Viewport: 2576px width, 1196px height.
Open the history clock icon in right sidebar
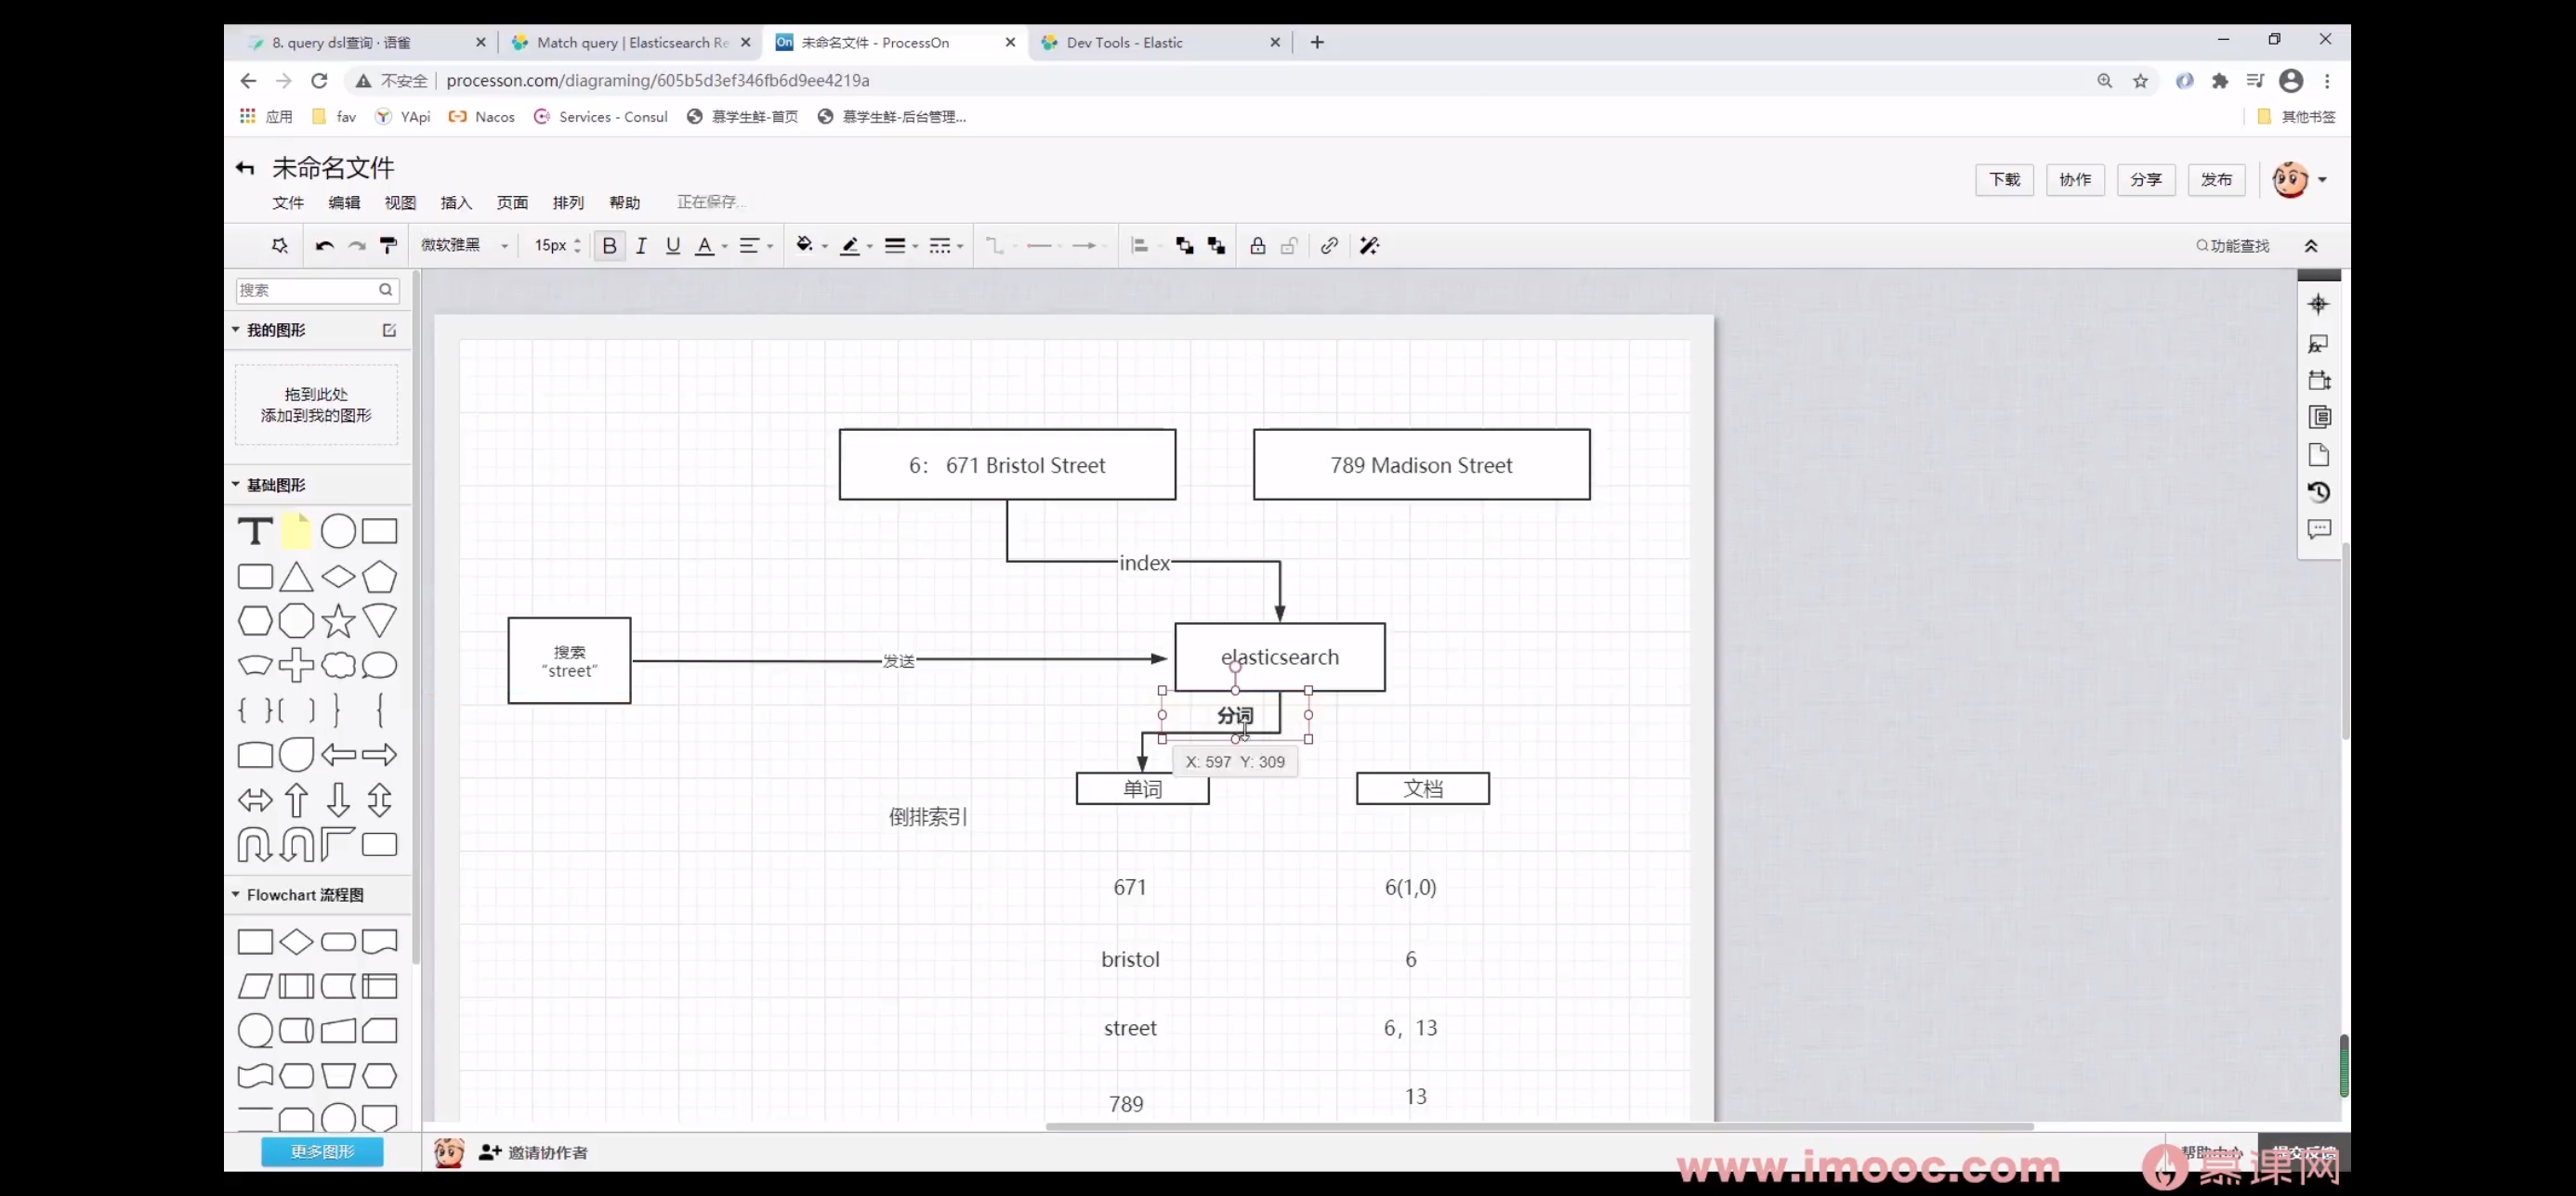coord(2319,491)
